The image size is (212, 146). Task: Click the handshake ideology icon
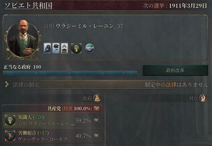click(90, 48)
